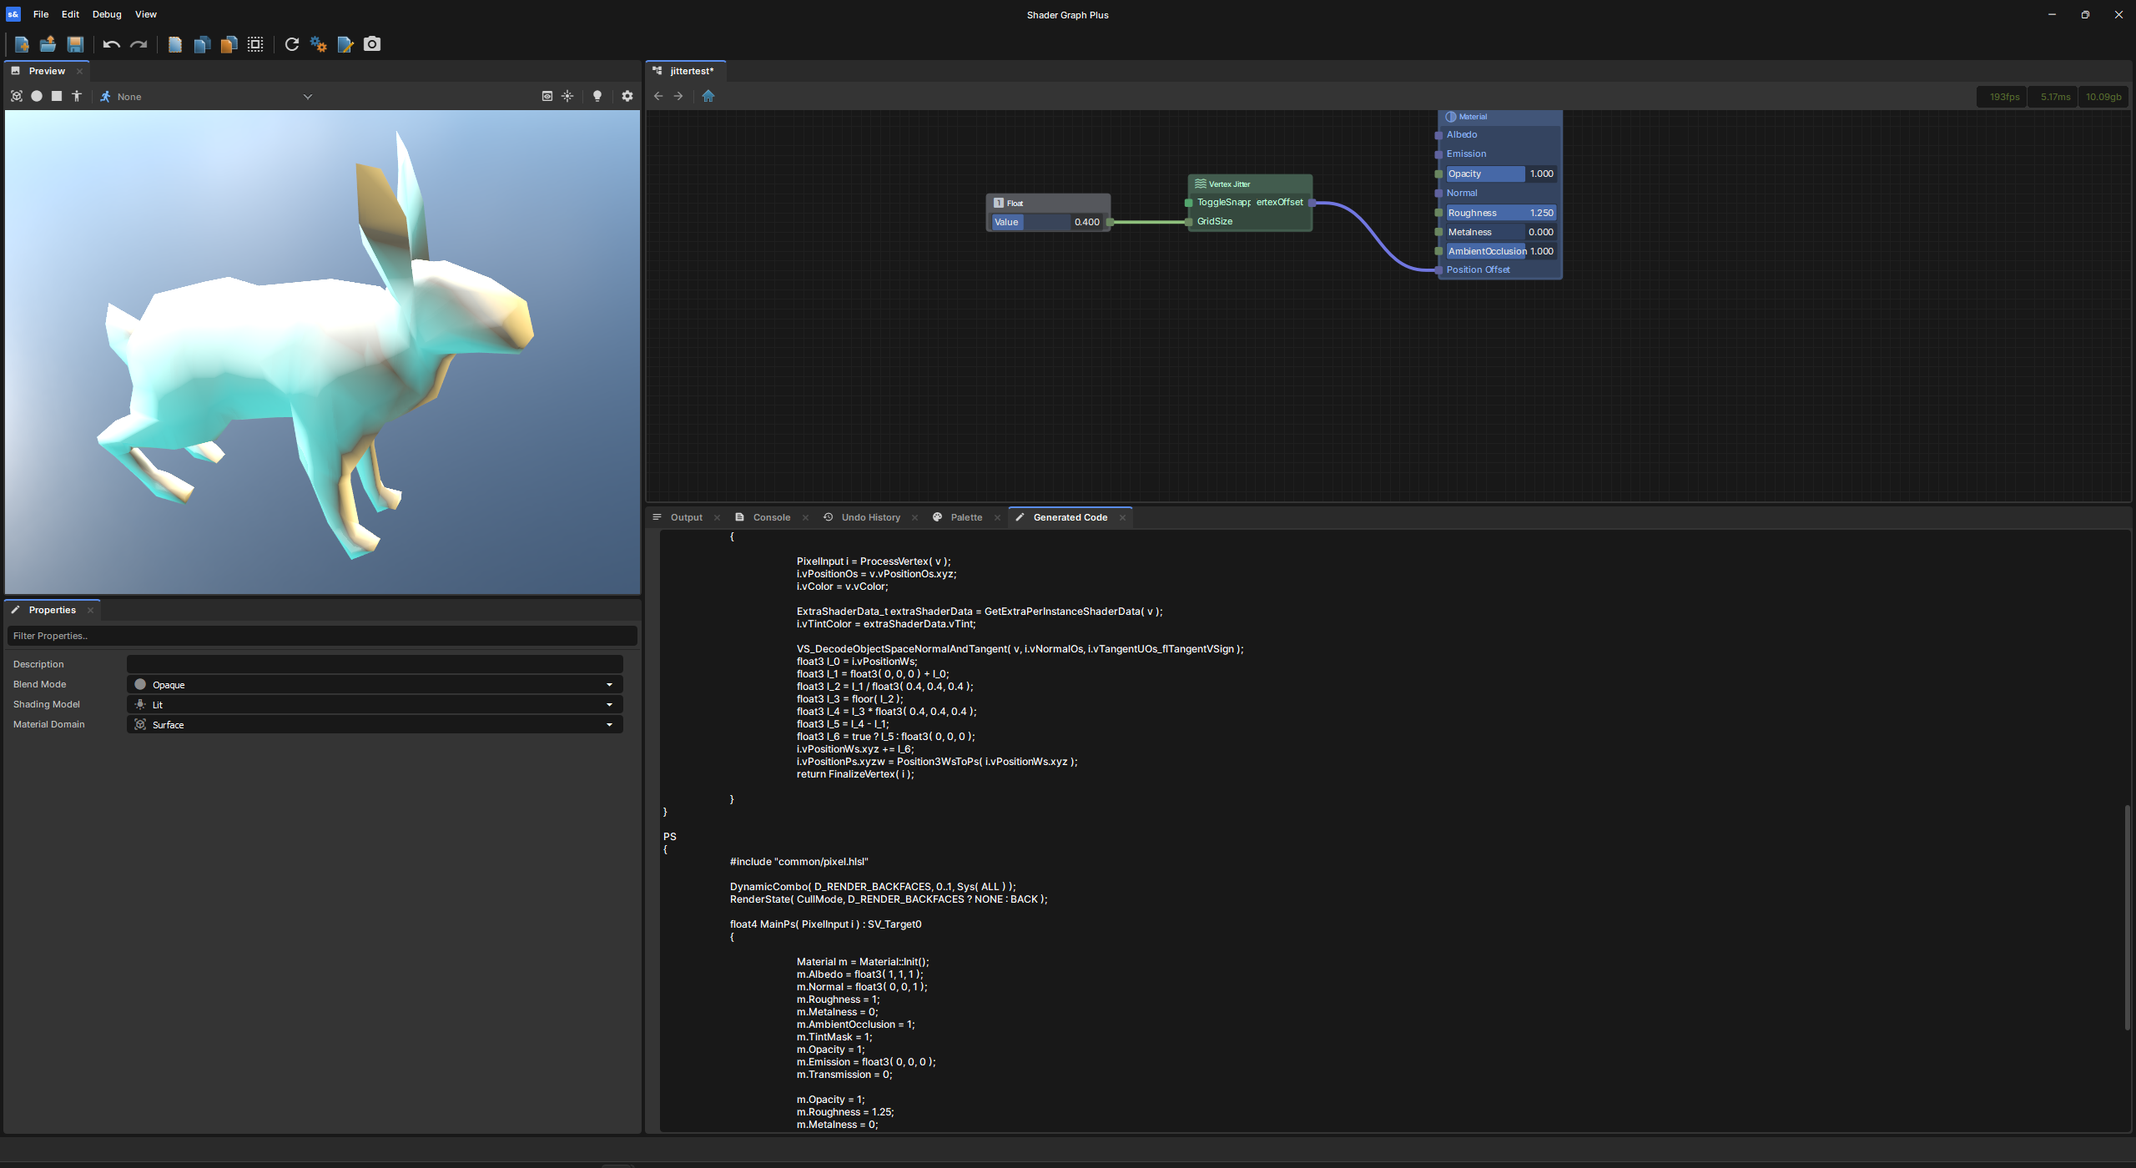Click the Material node header icon
The height and width of the screenshot is (1168, 2136).
(x=1451, y=117)
